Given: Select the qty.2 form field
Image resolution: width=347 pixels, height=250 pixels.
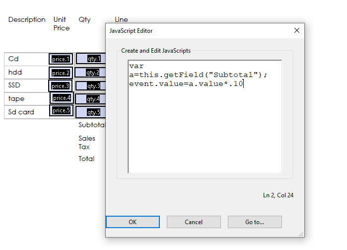Looking at the screenshot, I should (x=90, y=73).
